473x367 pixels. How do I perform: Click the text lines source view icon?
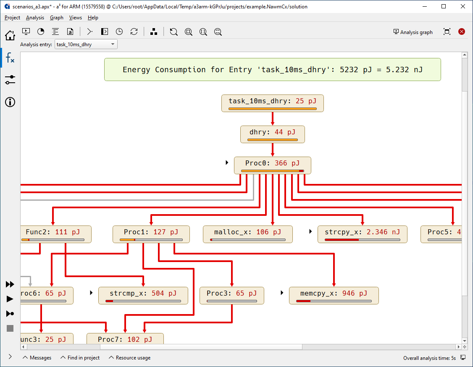pos(55,31)
